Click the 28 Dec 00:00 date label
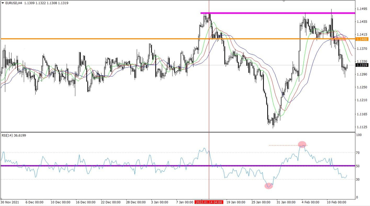Image resolution: width=370 pixels, height=206 pixels. point(135,202)
